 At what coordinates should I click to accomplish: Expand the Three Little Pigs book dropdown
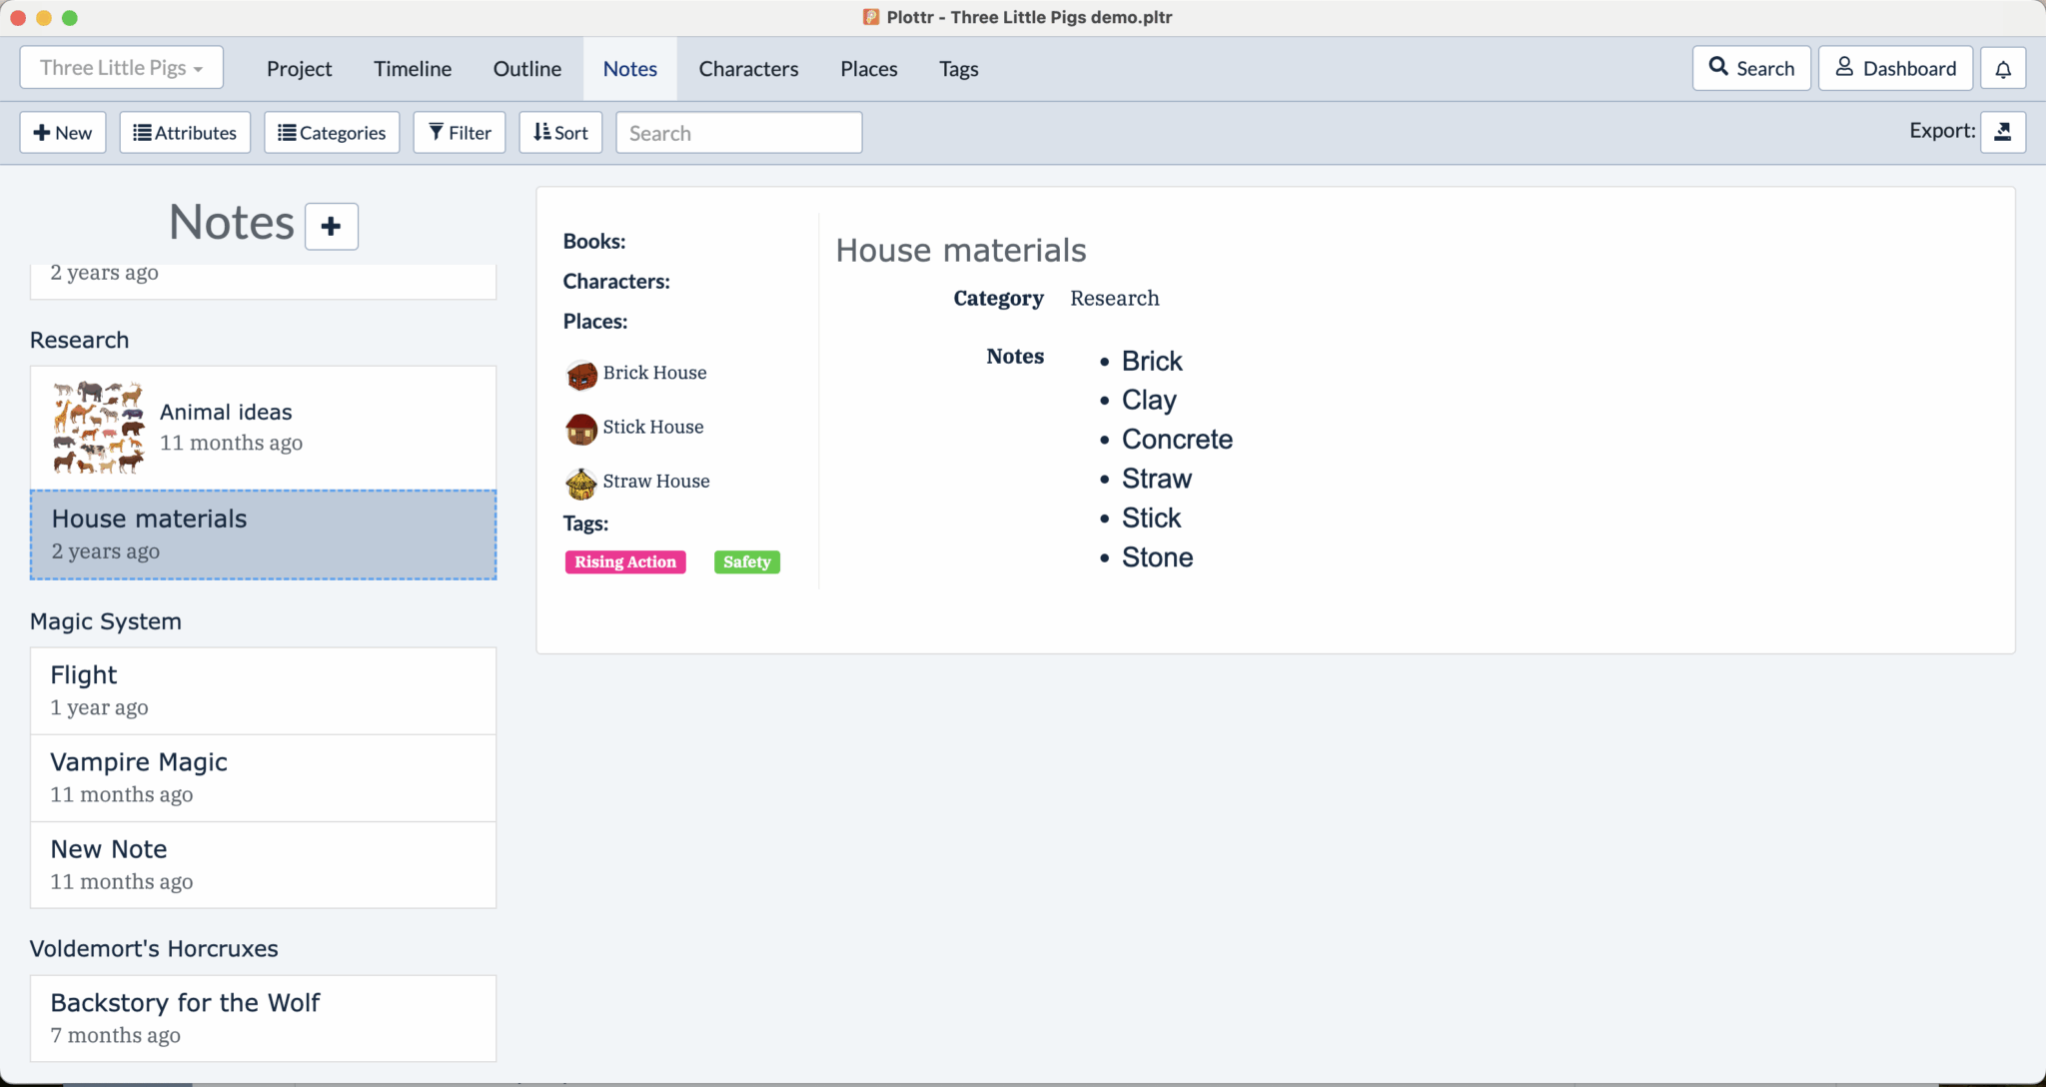click(122, 68)
